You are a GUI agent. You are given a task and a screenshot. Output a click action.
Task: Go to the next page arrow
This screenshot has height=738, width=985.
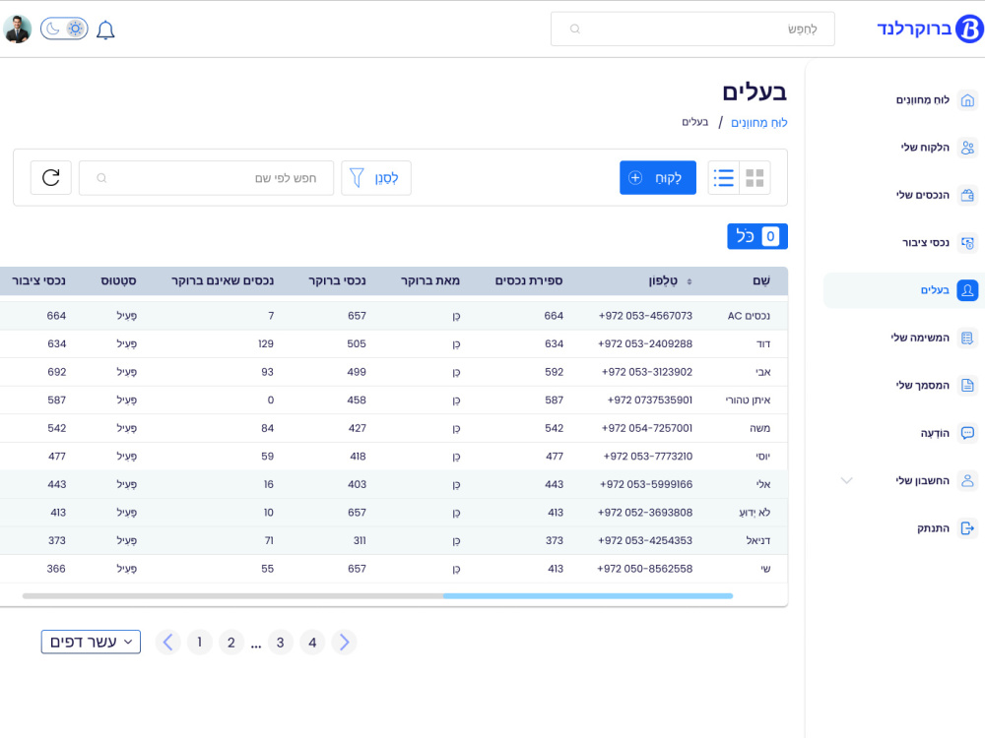tap(344, 642)
